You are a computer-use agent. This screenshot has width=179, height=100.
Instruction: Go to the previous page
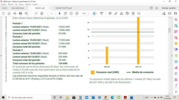[x=36, y=13]
